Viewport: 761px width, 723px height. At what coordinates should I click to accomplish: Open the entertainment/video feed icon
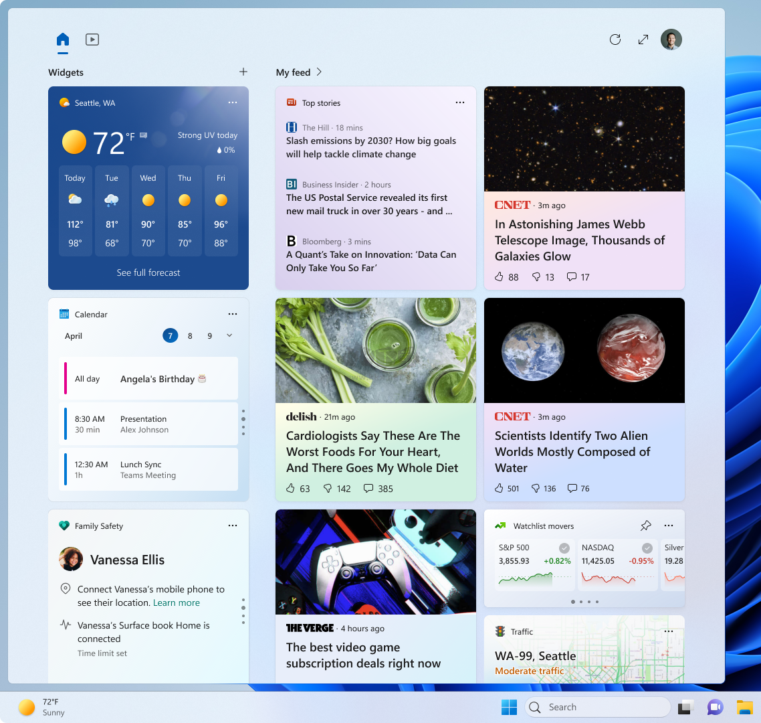pos(92,39)
